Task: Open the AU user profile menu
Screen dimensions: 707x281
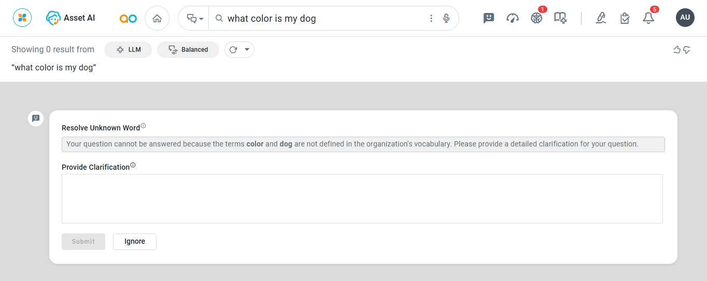Action: click(x=685, y=18)
